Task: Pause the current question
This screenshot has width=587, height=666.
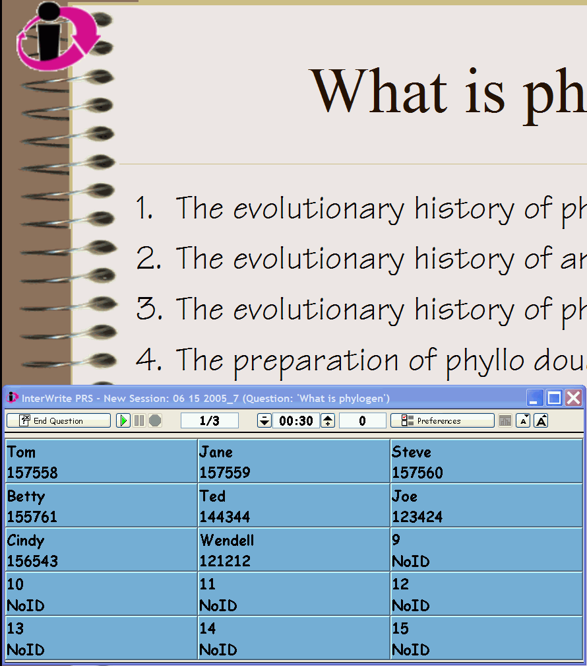Action: click(139, 420)
